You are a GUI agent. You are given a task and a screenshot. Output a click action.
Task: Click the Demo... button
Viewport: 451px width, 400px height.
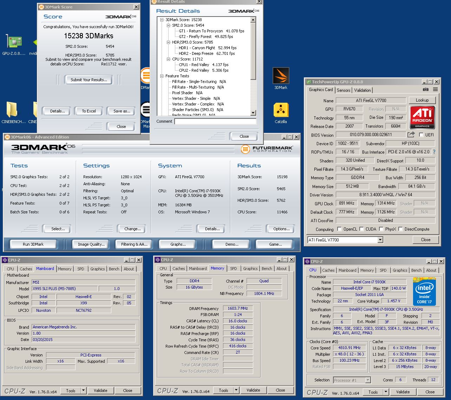[x=232, y=244]
